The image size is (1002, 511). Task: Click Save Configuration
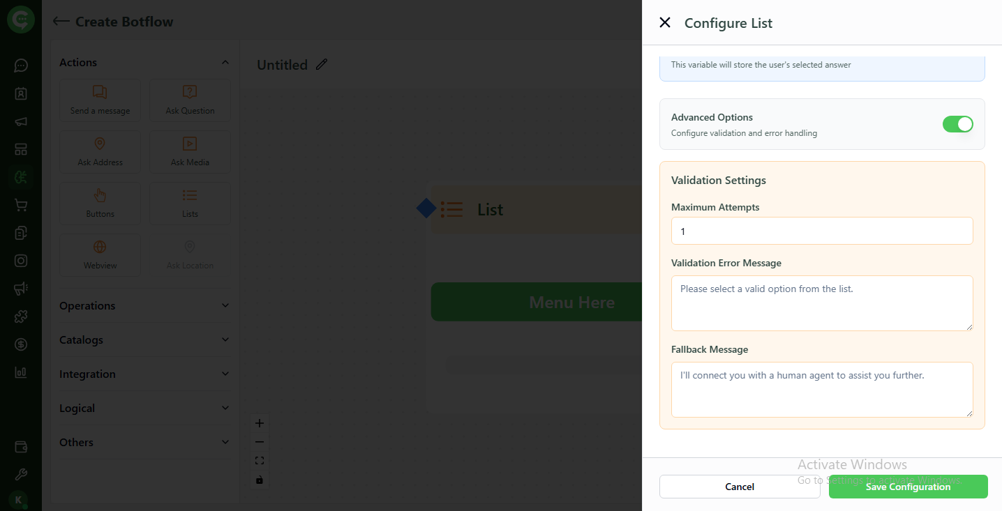click(908, 487)
